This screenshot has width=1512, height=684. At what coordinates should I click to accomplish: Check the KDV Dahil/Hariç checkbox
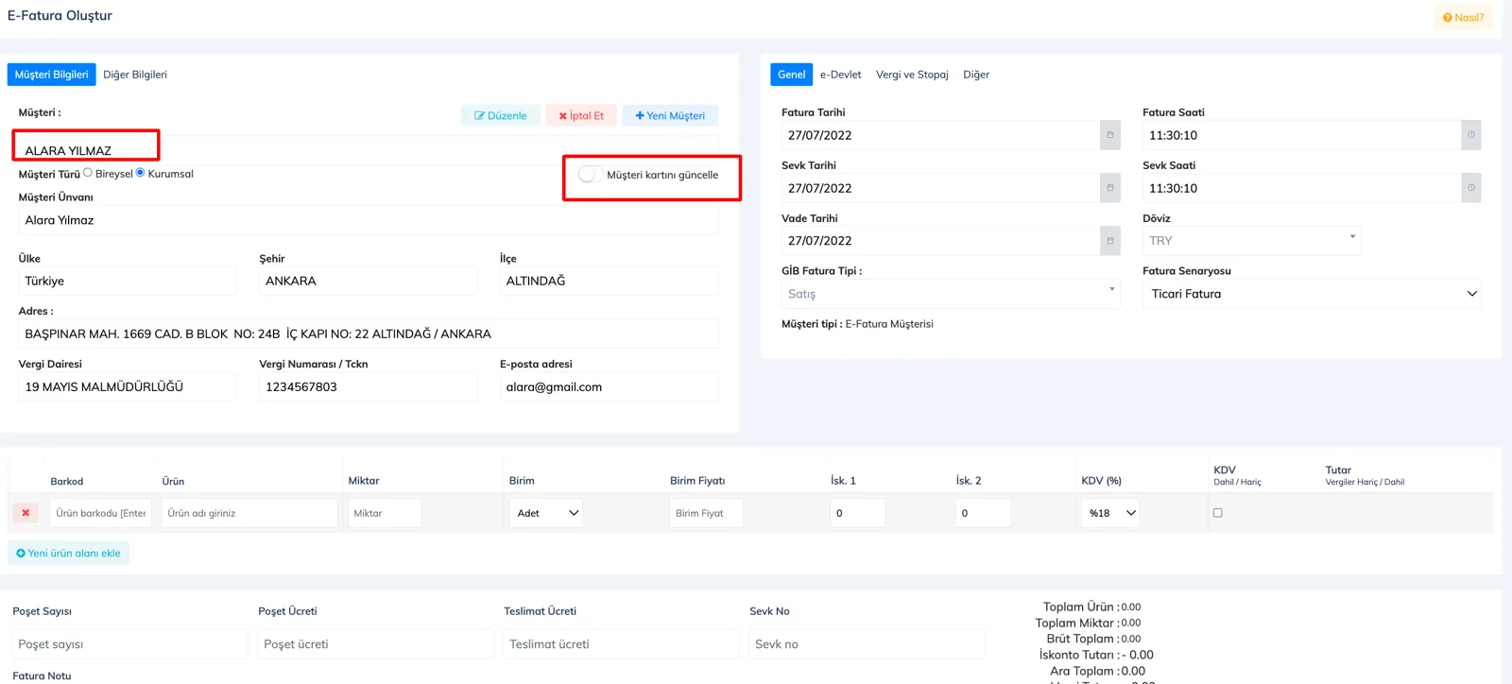[x=1217, y=513]
